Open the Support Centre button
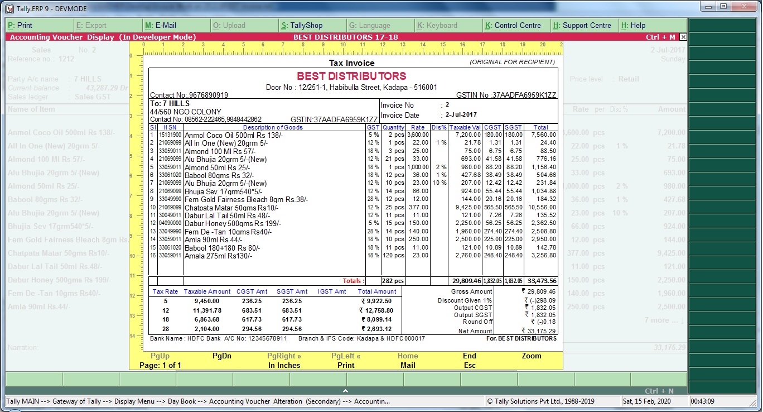The height and width of the screenshot is (412, 763). (x=585, y=25)
